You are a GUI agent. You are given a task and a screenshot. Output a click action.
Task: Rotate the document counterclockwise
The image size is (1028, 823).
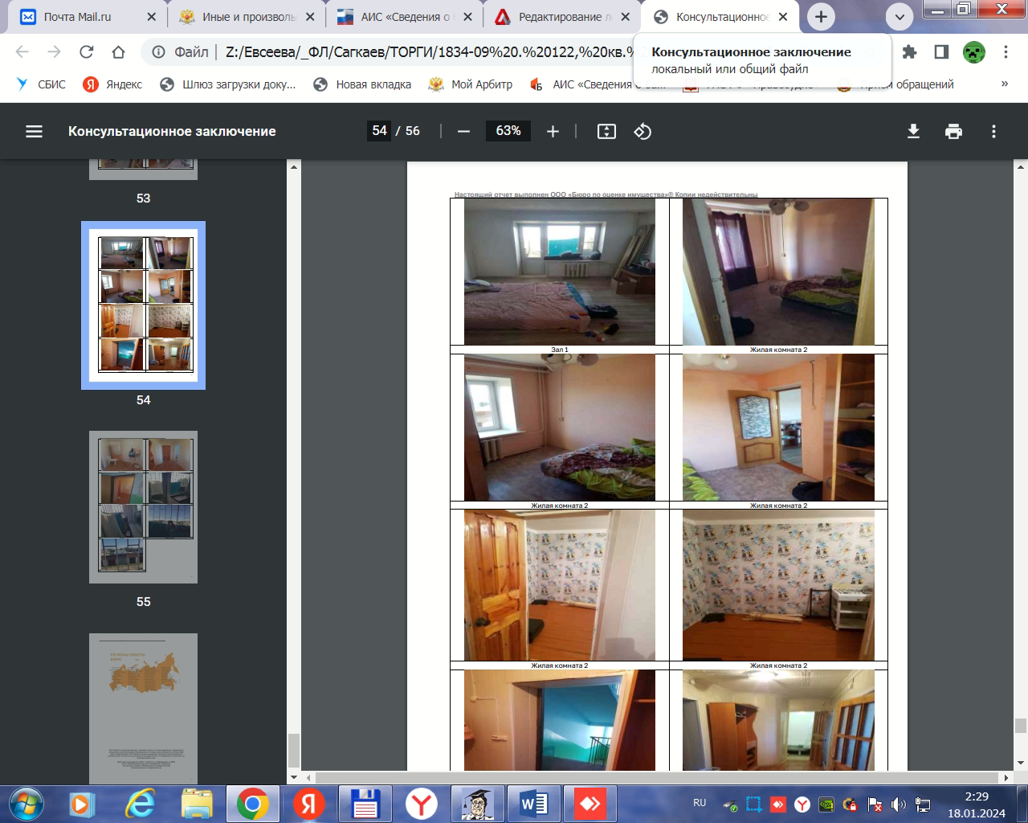tap(642, 131)
